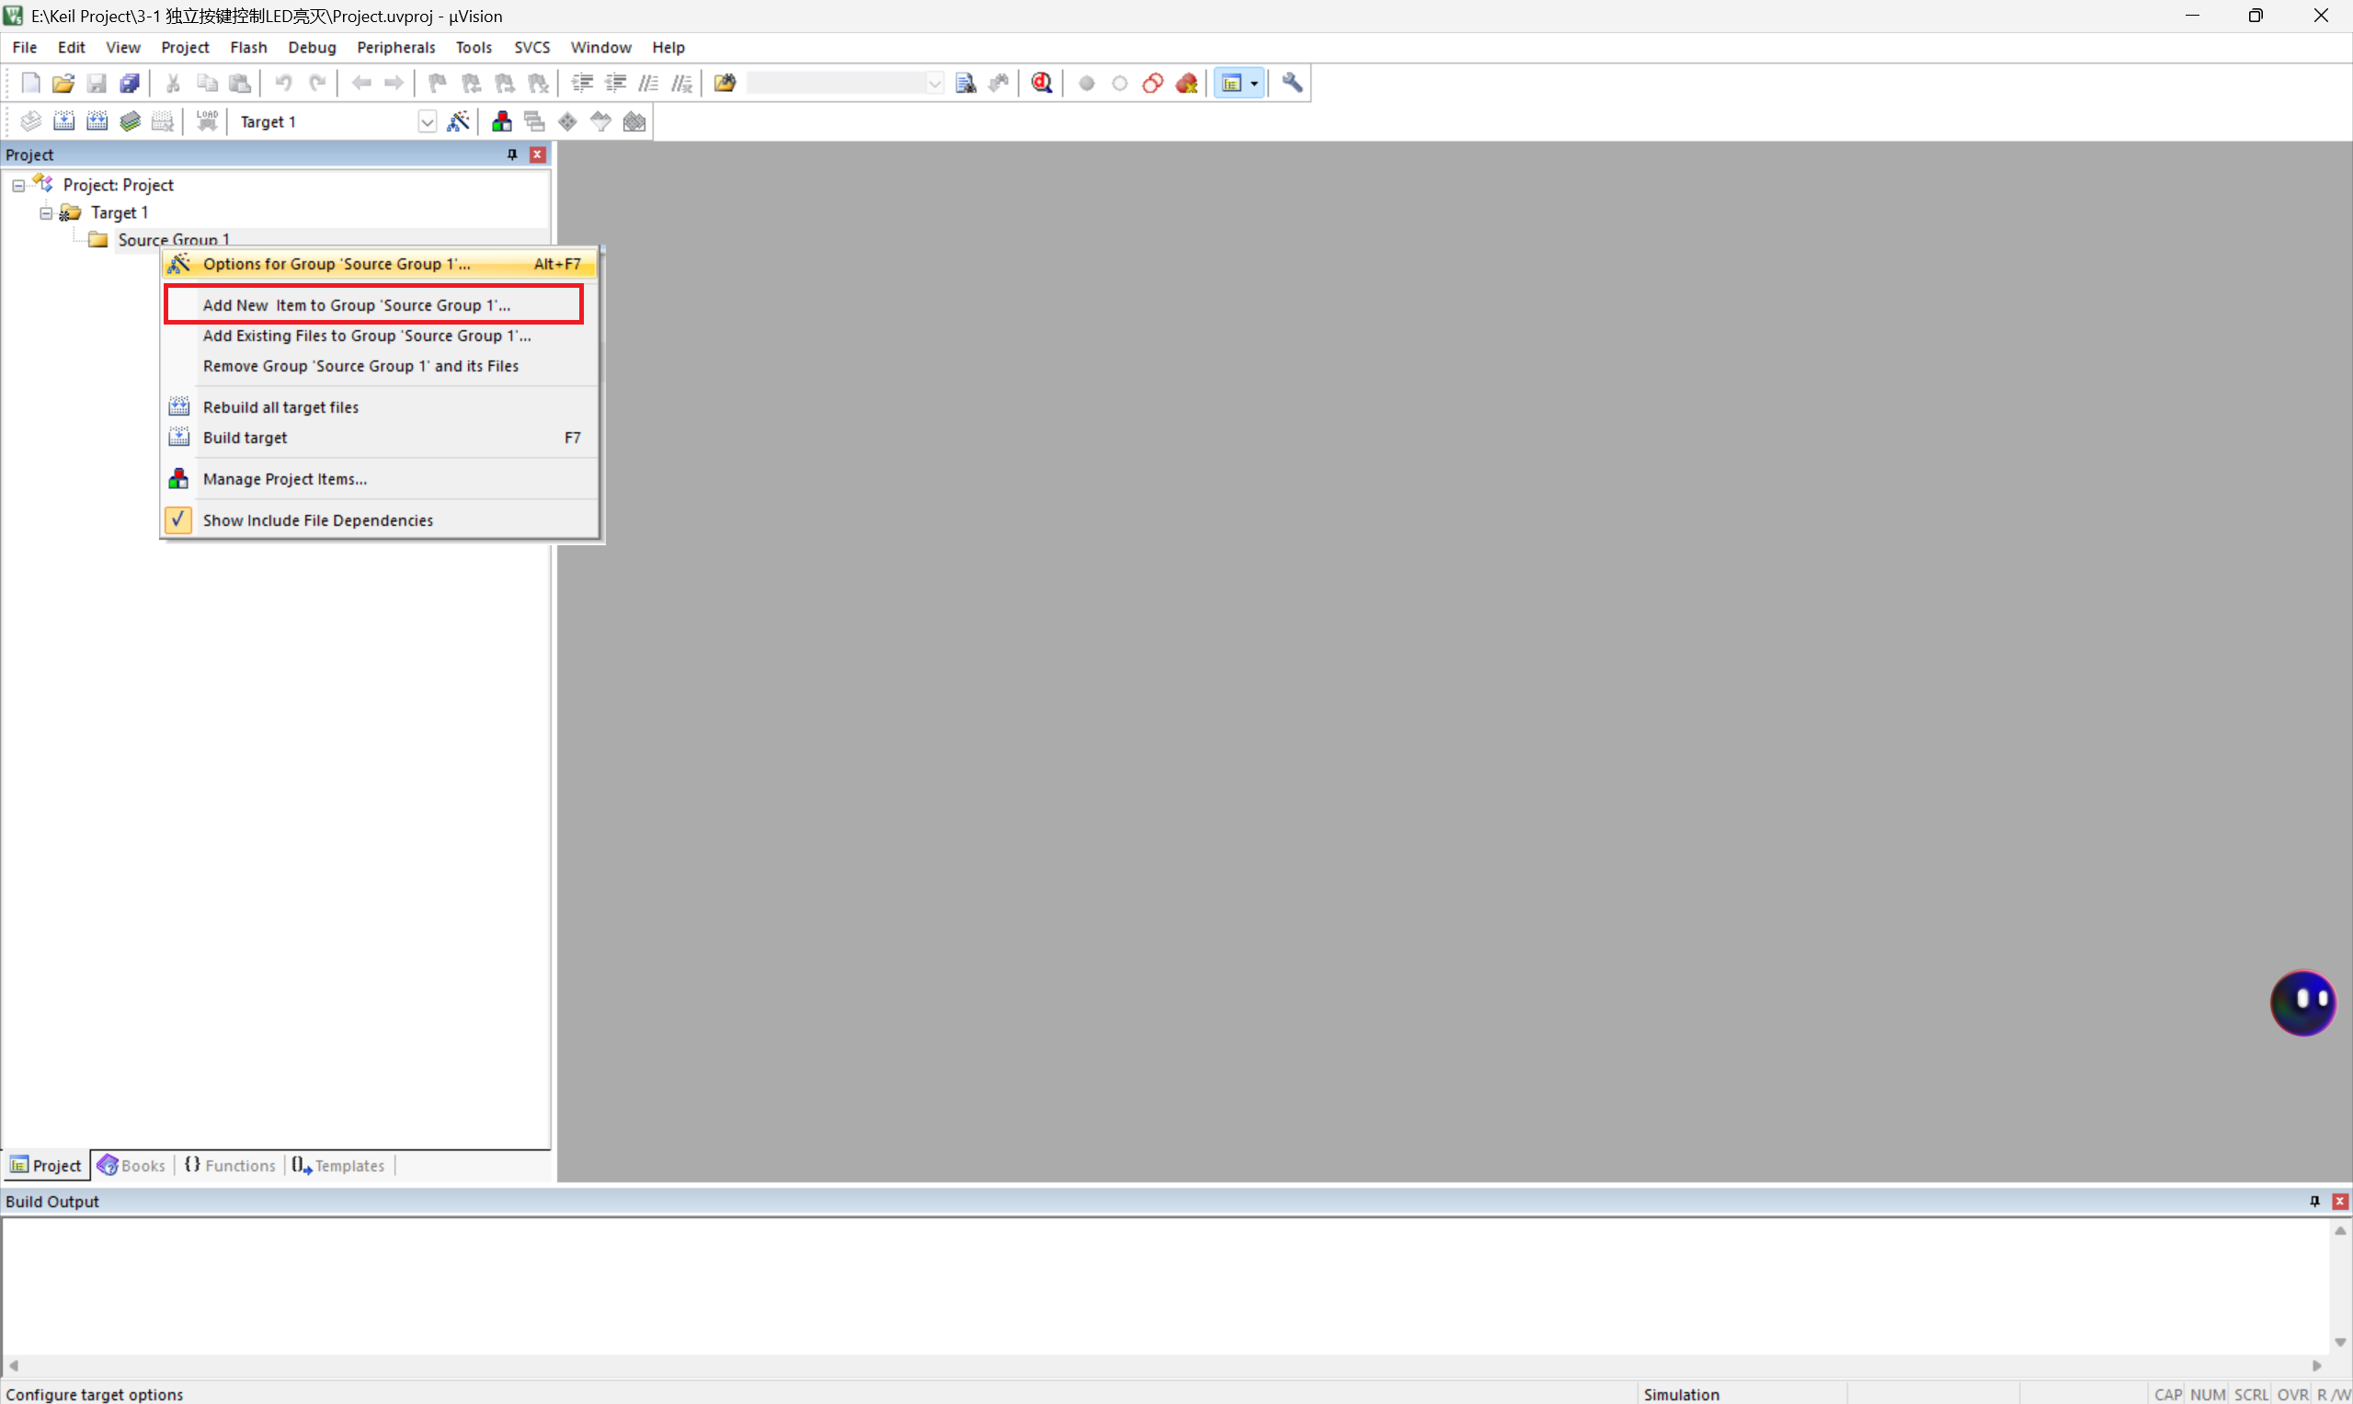
Task: Select Add New Item to Group entry
Action: (356, 304)
